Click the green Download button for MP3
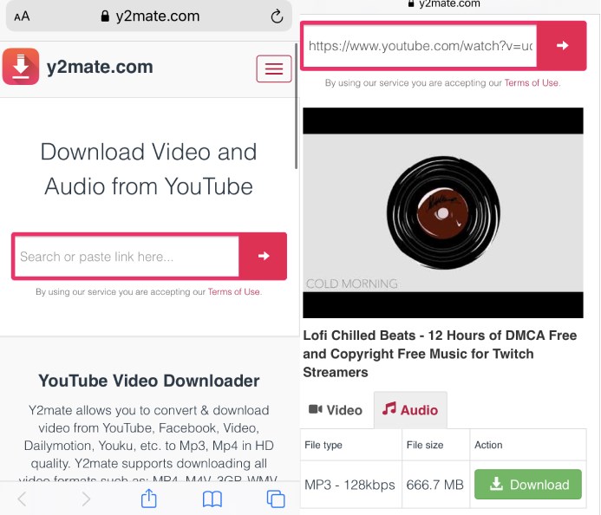The image size is (601, 515). click(x=528, y=485)
